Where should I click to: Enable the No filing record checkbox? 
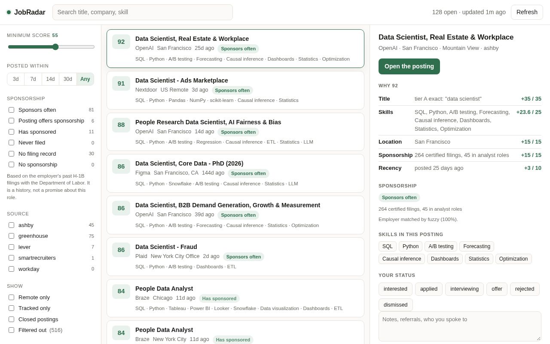point(11,154)
